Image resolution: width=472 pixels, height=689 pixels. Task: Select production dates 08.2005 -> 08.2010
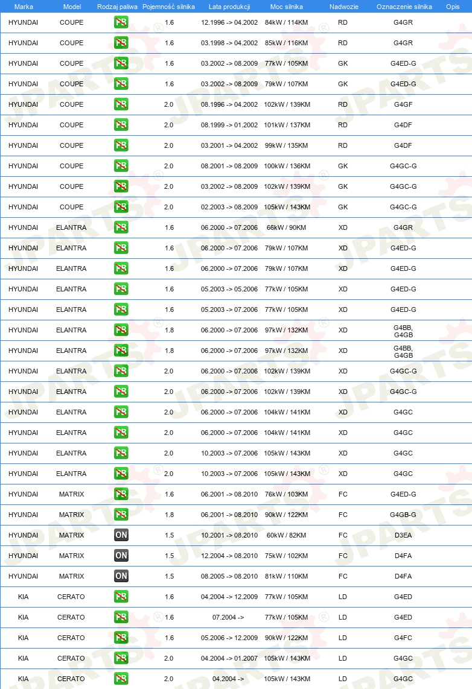pyautogui.click(x=229, y=576)
